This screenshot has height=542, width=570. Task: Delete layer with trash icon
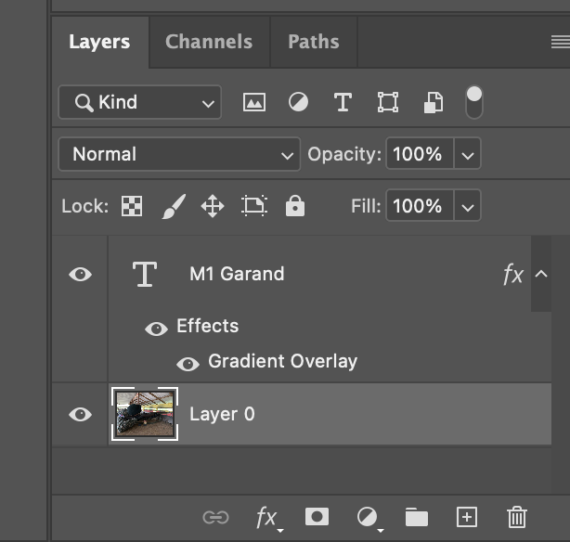[x=516, y=517]
